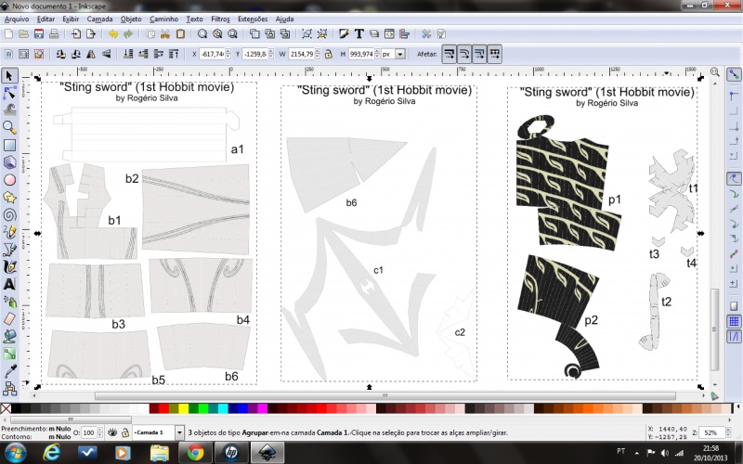743x464 pixels.
Task: Open the Filtros menu
Action: click(220, 19)
